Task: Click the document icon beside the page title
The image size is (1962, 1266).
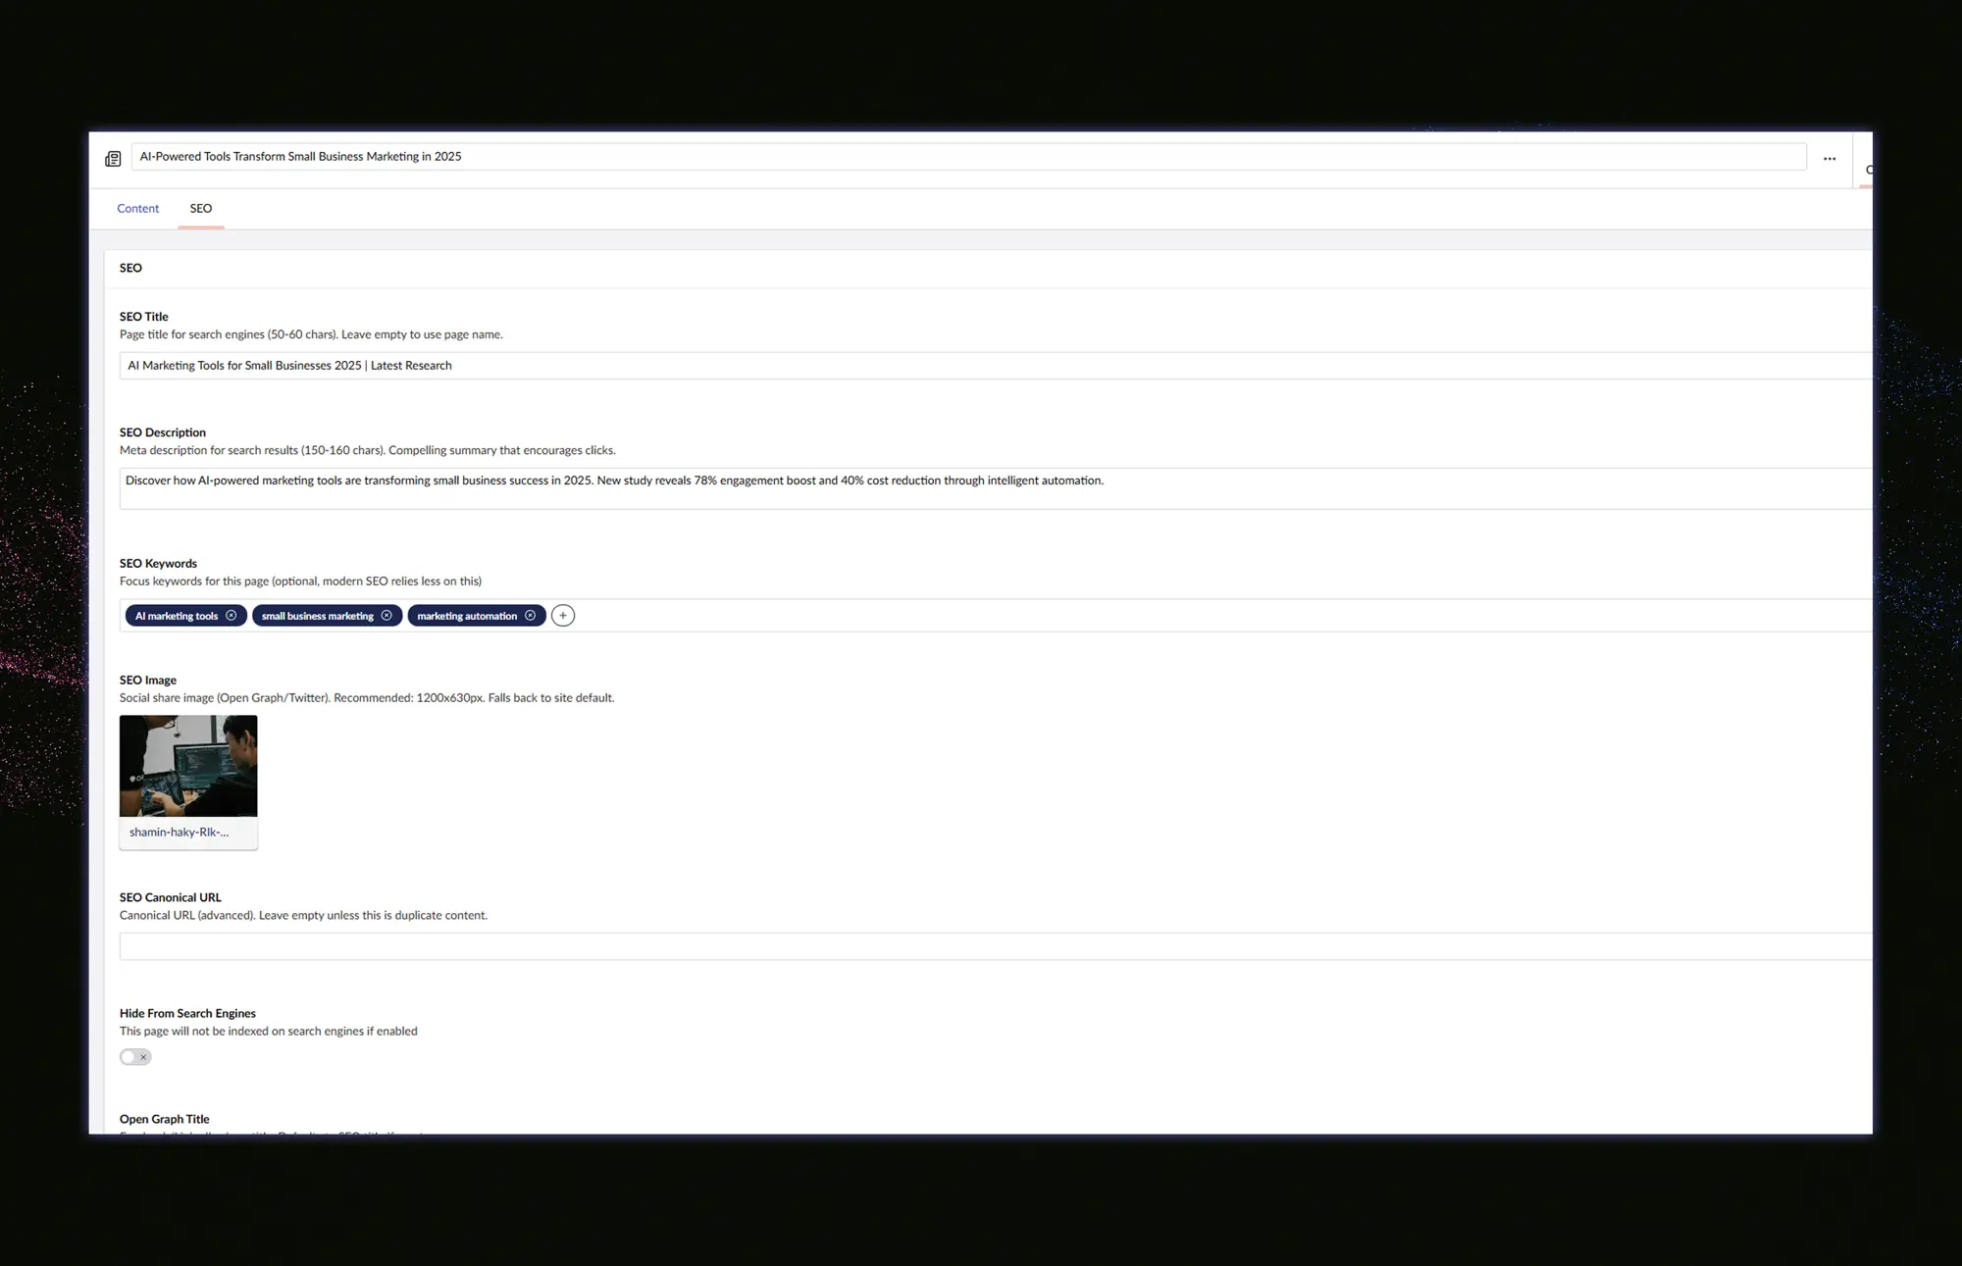Action: point(113,158)
